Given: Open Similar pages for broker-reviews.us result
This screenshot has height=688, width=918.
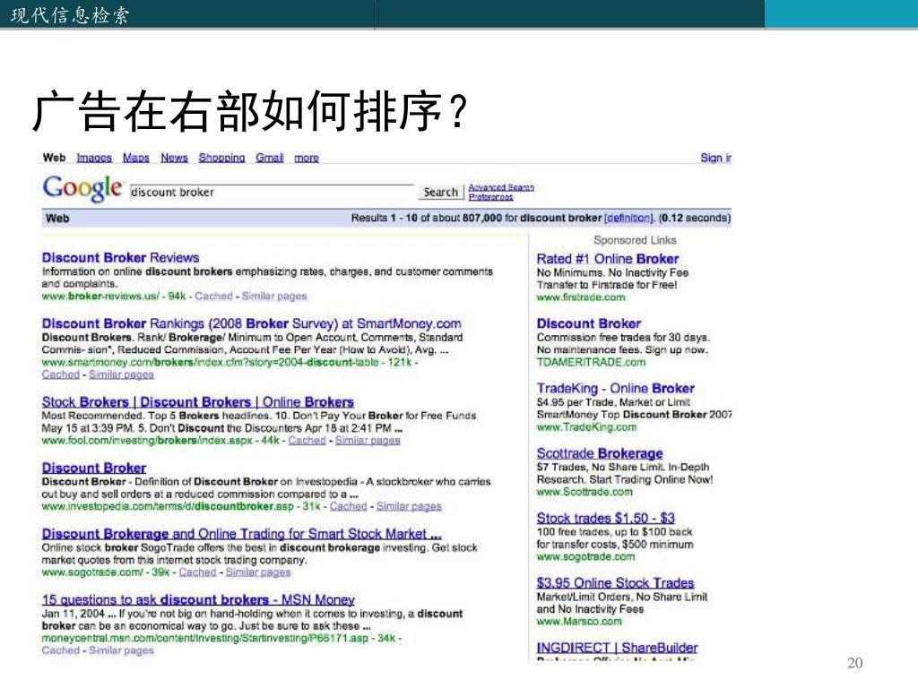Looking at the screenshot, I should tap(274, 296).
